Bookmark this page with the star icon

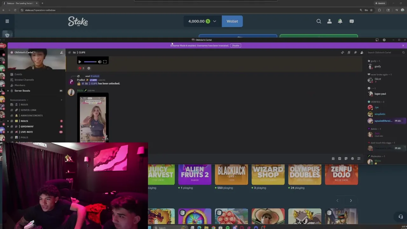click(x=371, y=10)
